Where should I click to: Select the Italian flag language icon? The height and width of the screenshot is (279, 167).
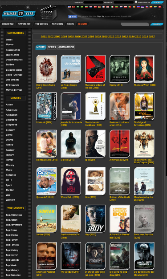(x=112, y=7)
